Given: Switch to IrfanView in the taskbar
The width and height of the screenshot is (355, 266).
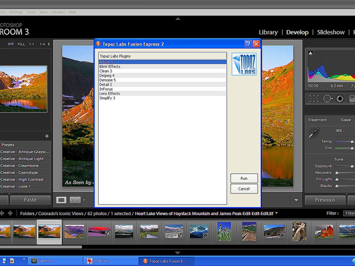Looking at the screenshot, I should (x=111, y=261).
